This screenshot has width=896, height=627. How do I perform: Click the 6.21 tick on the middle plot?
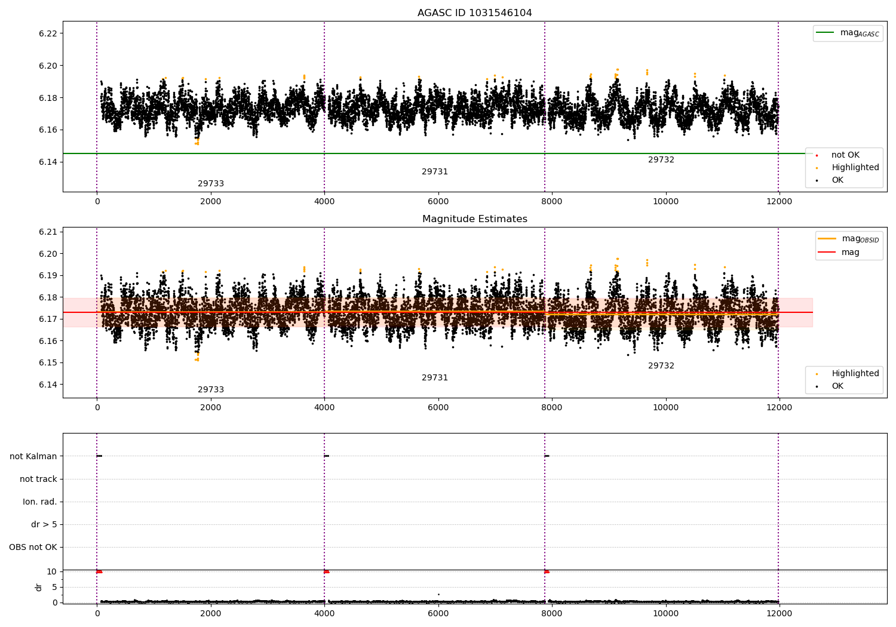click(48, 232)
